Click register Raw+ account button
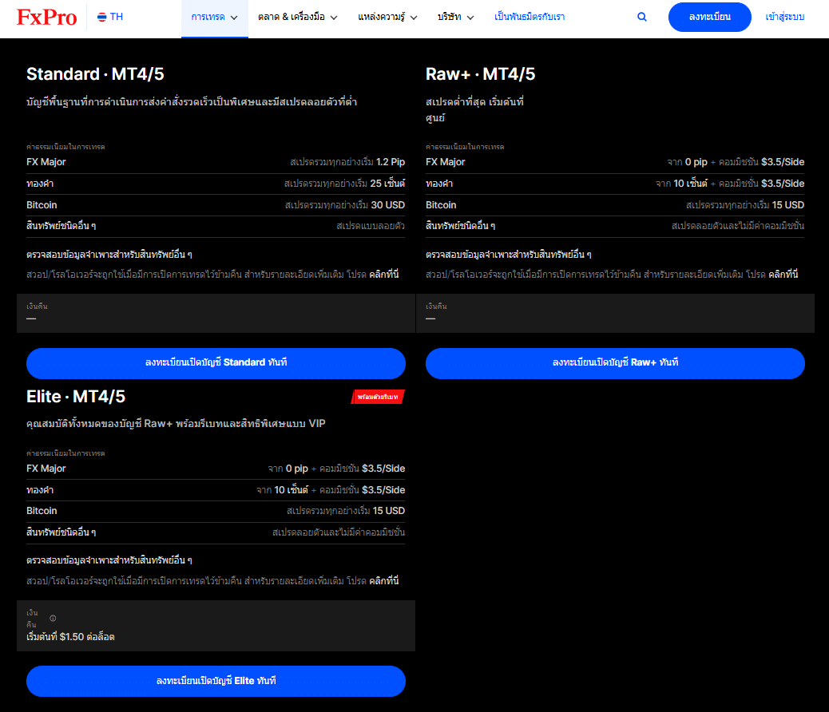Screen dimensions: 829x712 (x=615, y=363)
